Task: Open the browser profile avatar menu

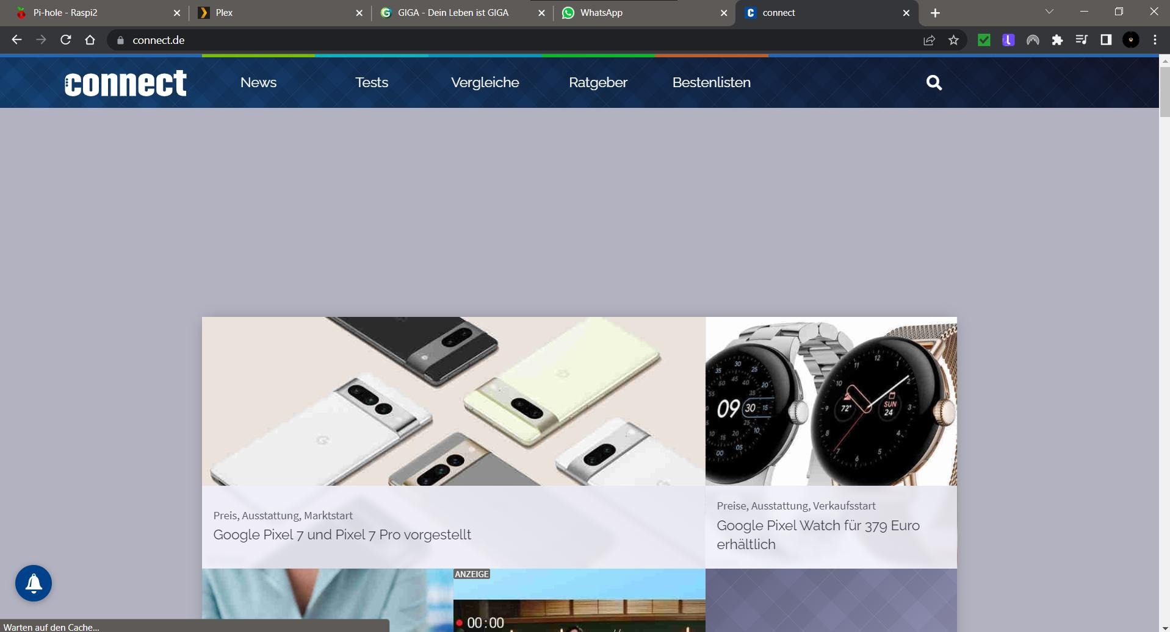Action: [x=1131, y=40]
